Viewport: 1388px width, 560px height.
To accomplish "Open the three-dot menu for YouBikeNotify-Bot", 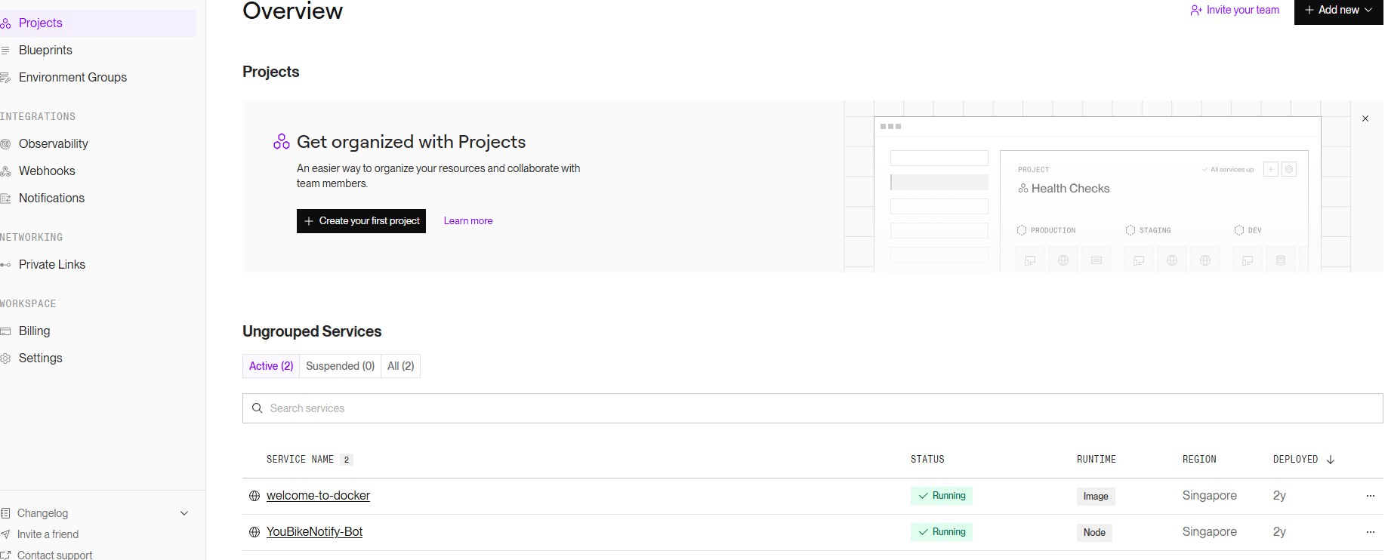I will [x=1370, y=532].
